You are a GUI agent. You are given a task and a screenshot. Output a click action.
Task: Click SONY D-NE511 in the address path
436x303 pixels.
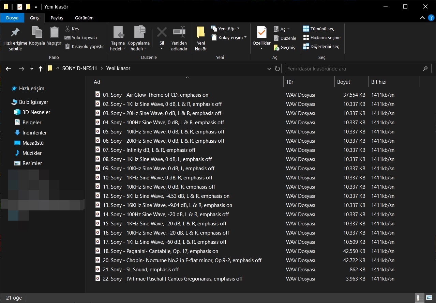click(80, 68)
